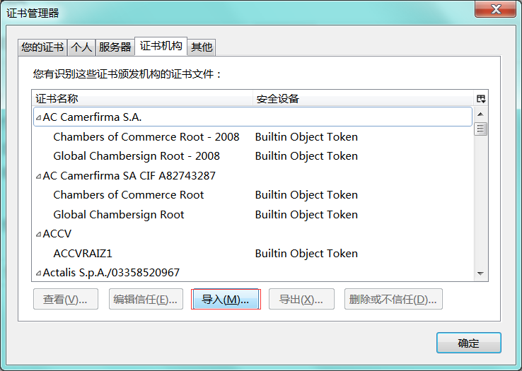Select the Actalis S.p.A./03358520967 row
Viewport: 522px width, 371px height.
pyautogui.click(x=253, y=273)
